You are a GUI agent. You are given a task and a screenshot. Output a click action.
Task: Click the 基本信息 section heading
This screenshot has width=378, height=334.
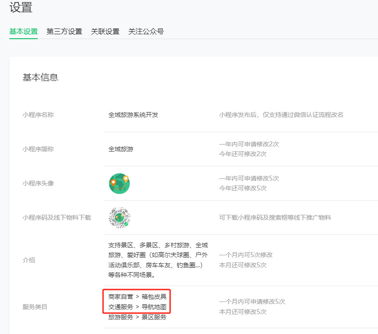click(40, 77)
